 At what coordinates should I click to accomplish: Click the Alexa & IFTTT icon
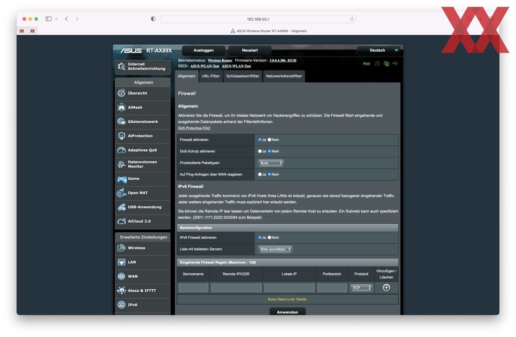pyautogui.click(x=121, y=290)
